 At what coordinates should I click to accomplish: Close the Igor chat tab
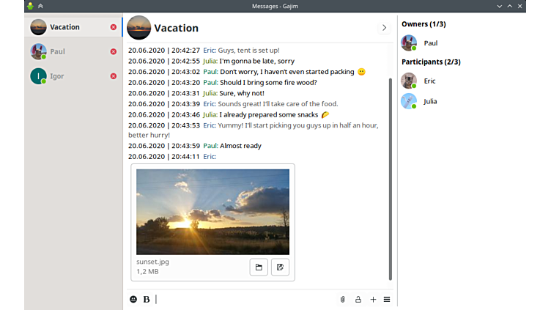(114, 76)
